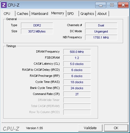Click the Validate button
This screenshot has width=130, height=133.
(x=90, y=128)
